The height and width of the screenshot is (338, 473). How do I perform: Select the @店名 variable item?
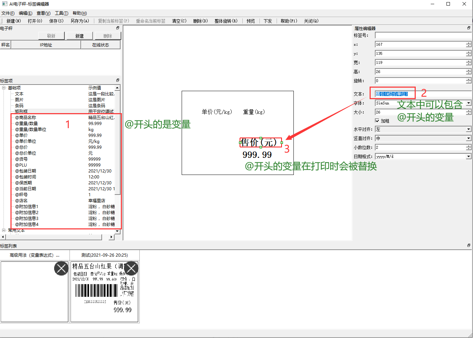(x=21, y=201)
